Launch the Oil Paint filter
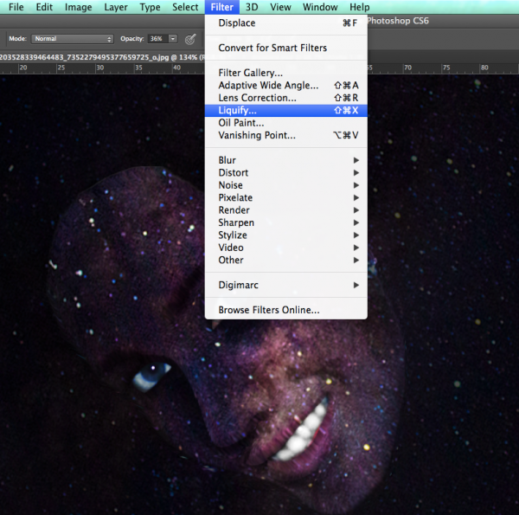519x515 pixels. 241,123
